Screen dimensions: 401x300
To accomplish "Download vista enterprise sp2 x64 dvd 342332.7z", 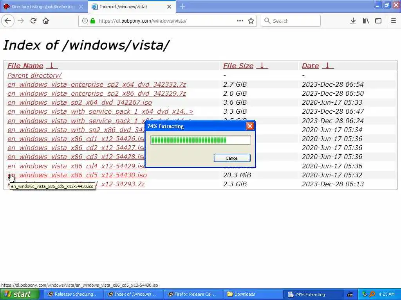I will 97,84.
